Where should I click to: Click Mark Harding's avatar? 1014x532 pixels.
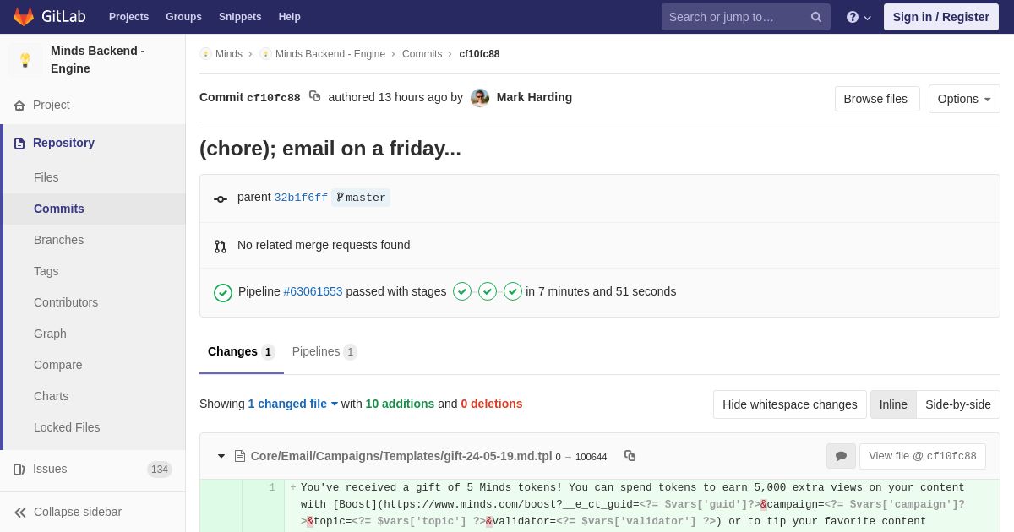coord(480,98)
